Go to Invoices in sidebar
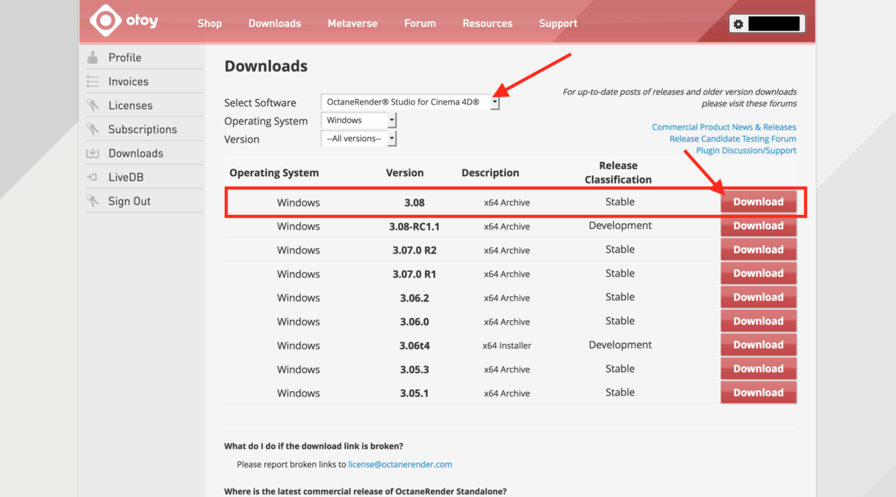Viewport: 896px width, 497px height. (128, 81)
